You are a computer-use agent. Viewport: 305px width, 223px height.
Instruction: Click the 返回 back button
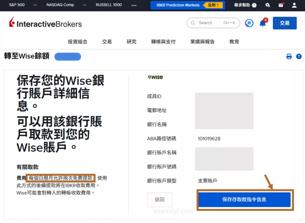click(x=160, y=199)
